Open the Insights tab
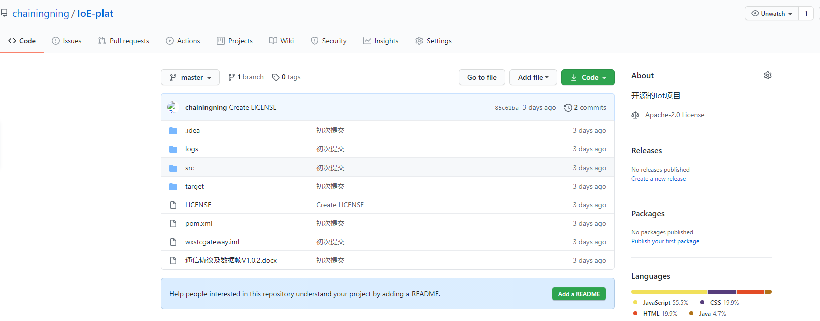This screenshot has width=820, height=321. coord(381,41)
